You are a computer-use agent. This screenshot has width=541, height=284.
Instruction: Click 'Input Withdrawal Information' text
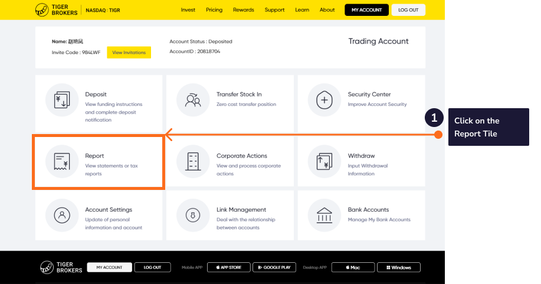(368, 170)
